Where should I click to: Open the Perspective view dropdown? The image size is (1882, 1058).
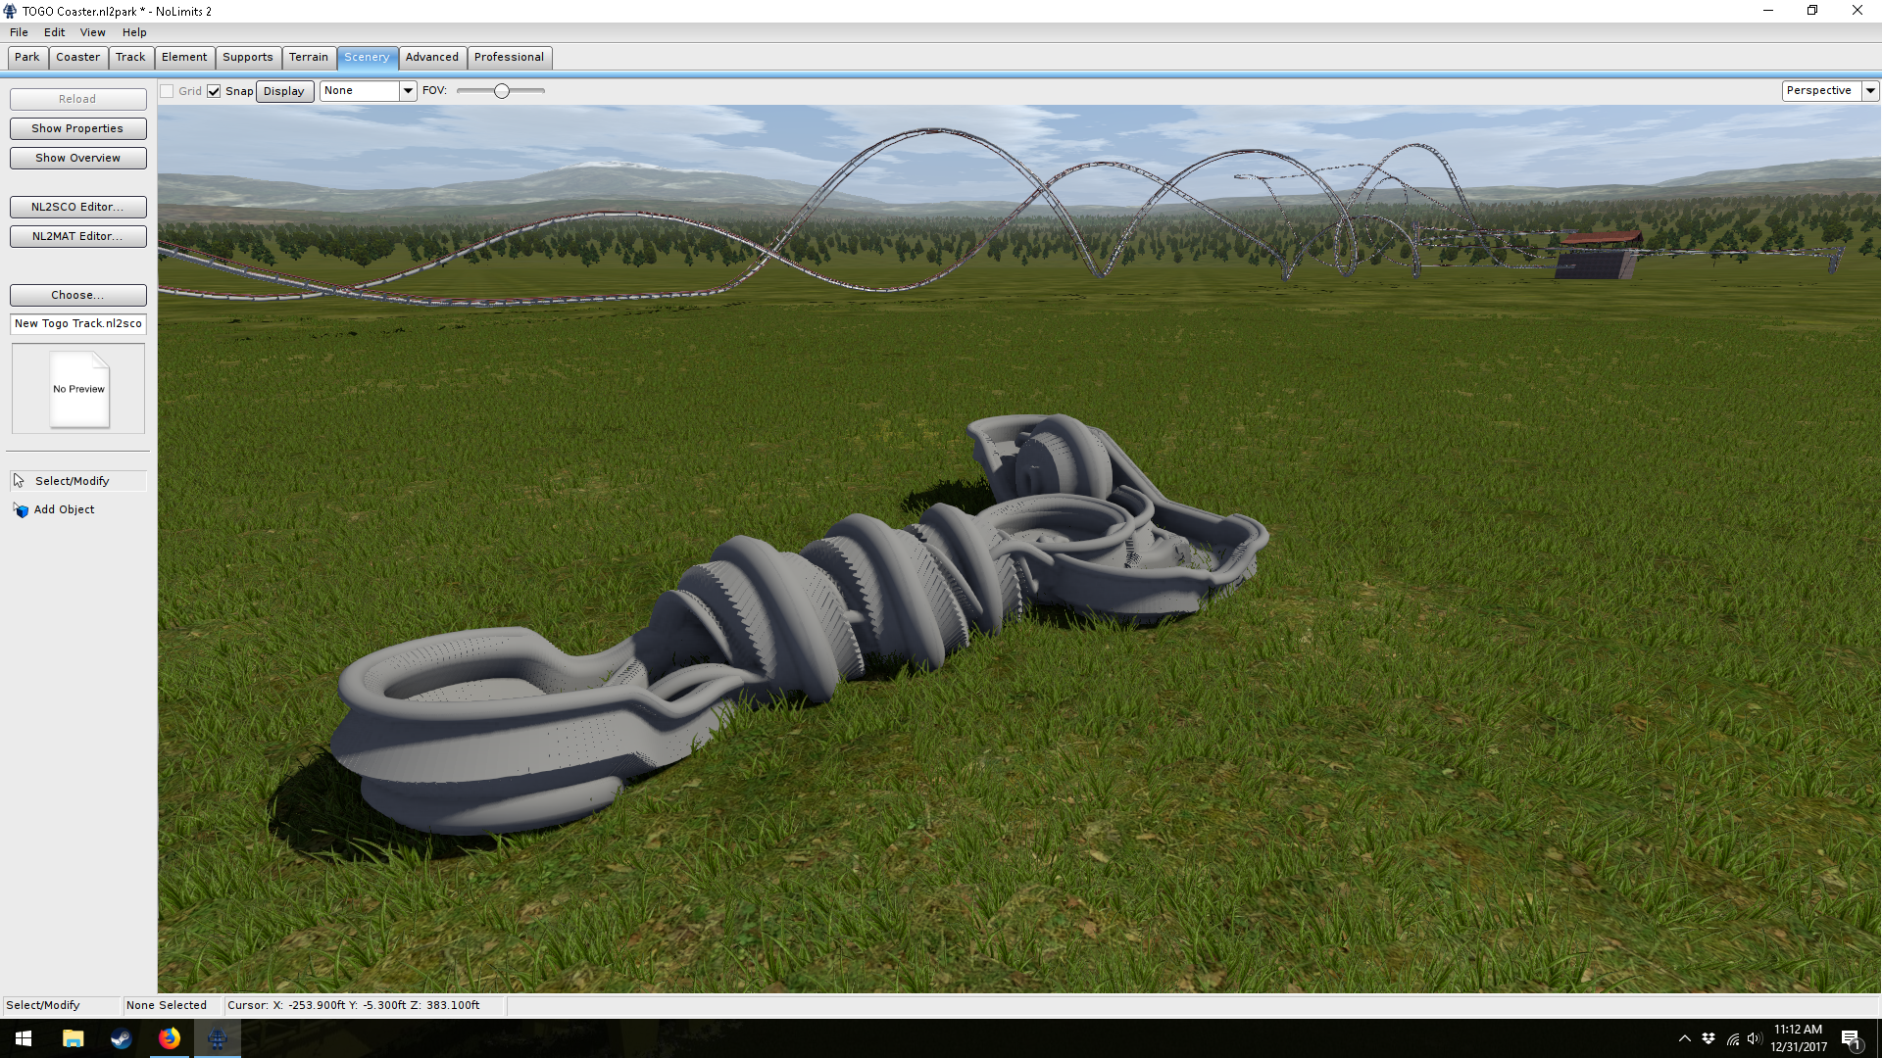(x=1870, y=91)
